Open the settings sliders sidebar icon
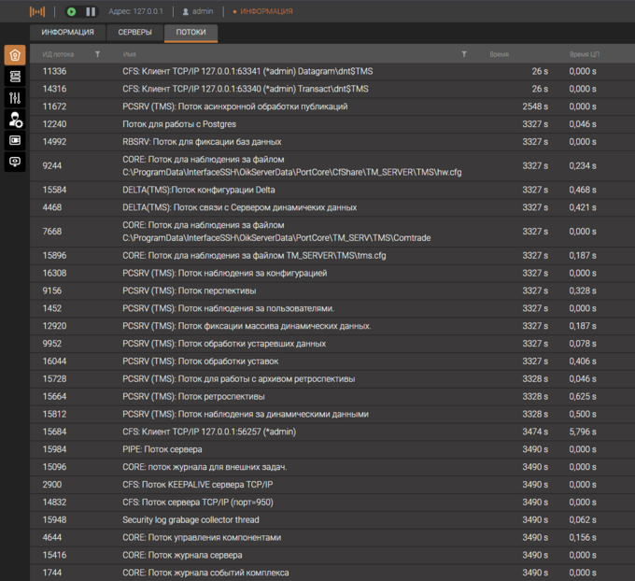 [x=14, y=98]
